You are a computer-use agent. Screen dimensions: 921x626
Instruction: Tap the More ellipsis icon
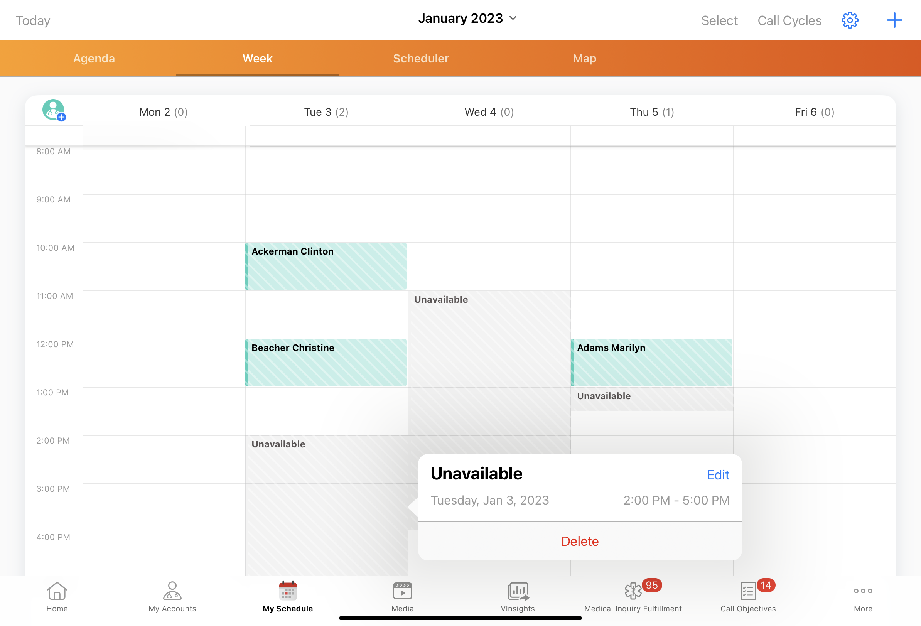(x=863, y=591)
